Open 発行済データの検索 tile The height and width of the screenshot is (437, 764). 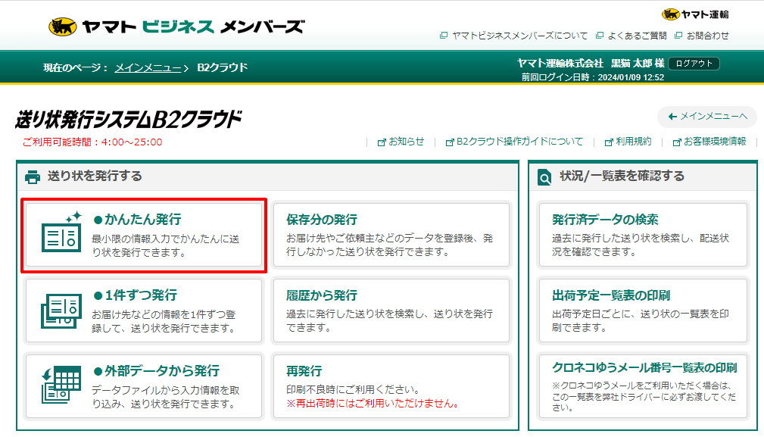click(642, 235)
